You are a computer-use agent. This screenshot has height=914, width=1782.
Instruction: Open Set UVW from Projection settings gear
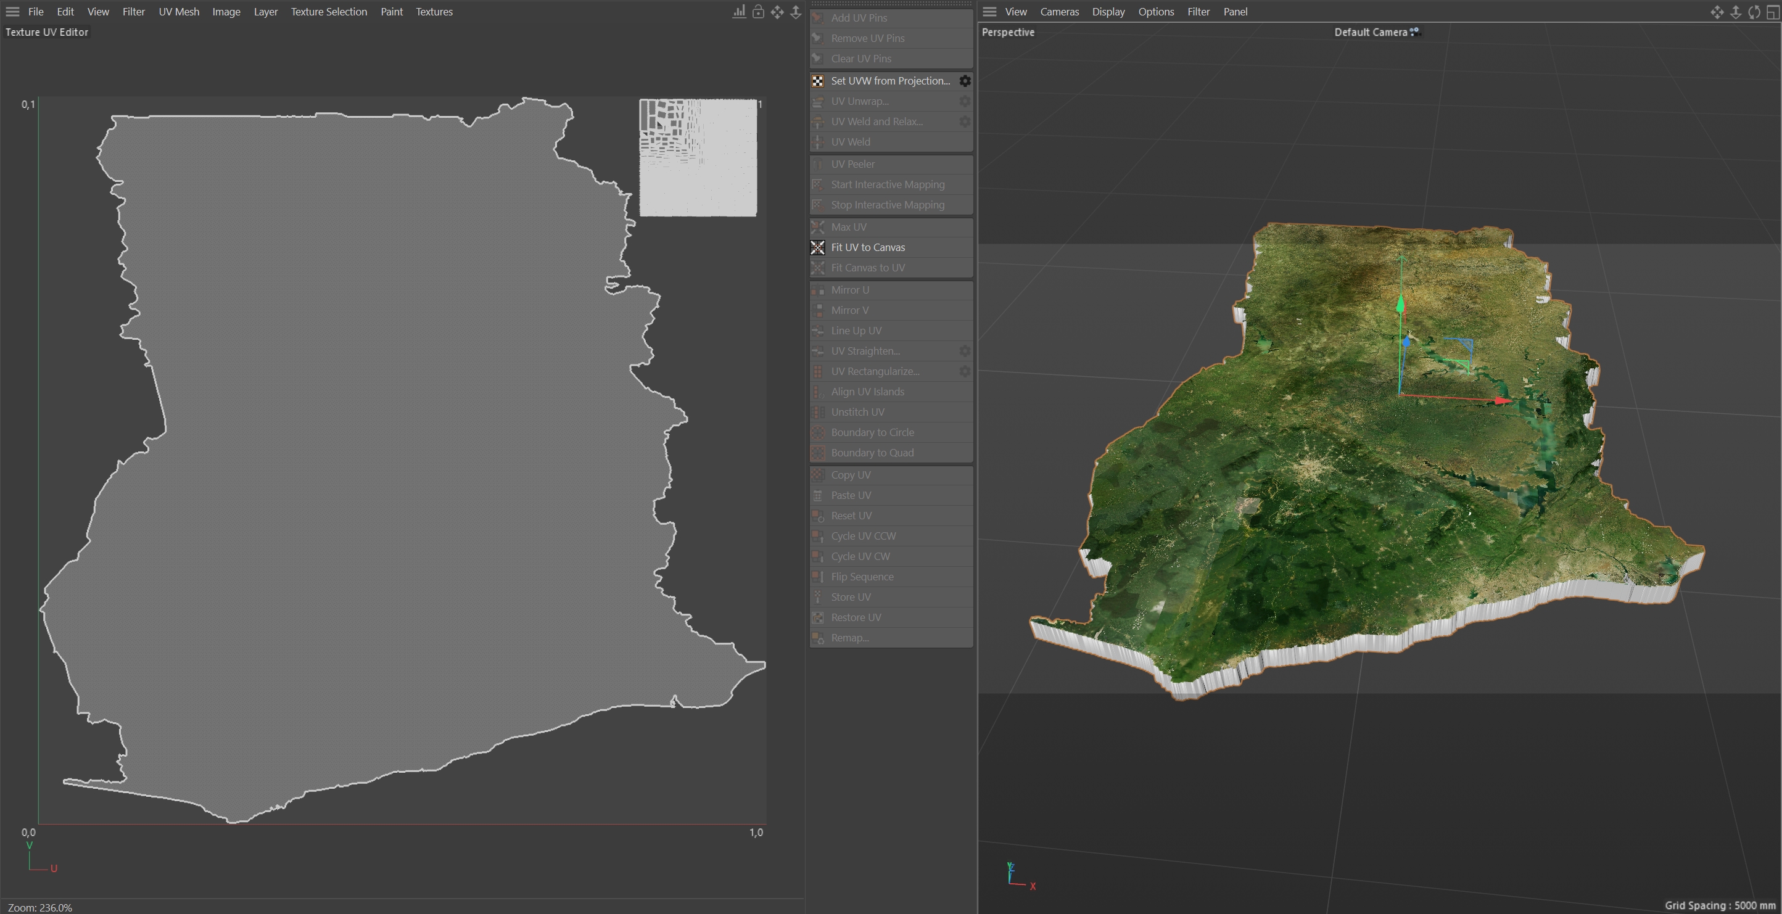pos(964,81)
